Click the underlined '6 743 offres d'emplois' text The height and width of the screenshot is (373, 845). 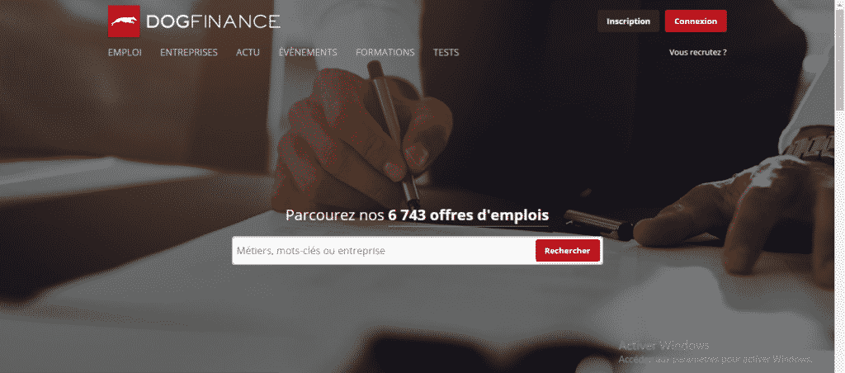(469, 215)
